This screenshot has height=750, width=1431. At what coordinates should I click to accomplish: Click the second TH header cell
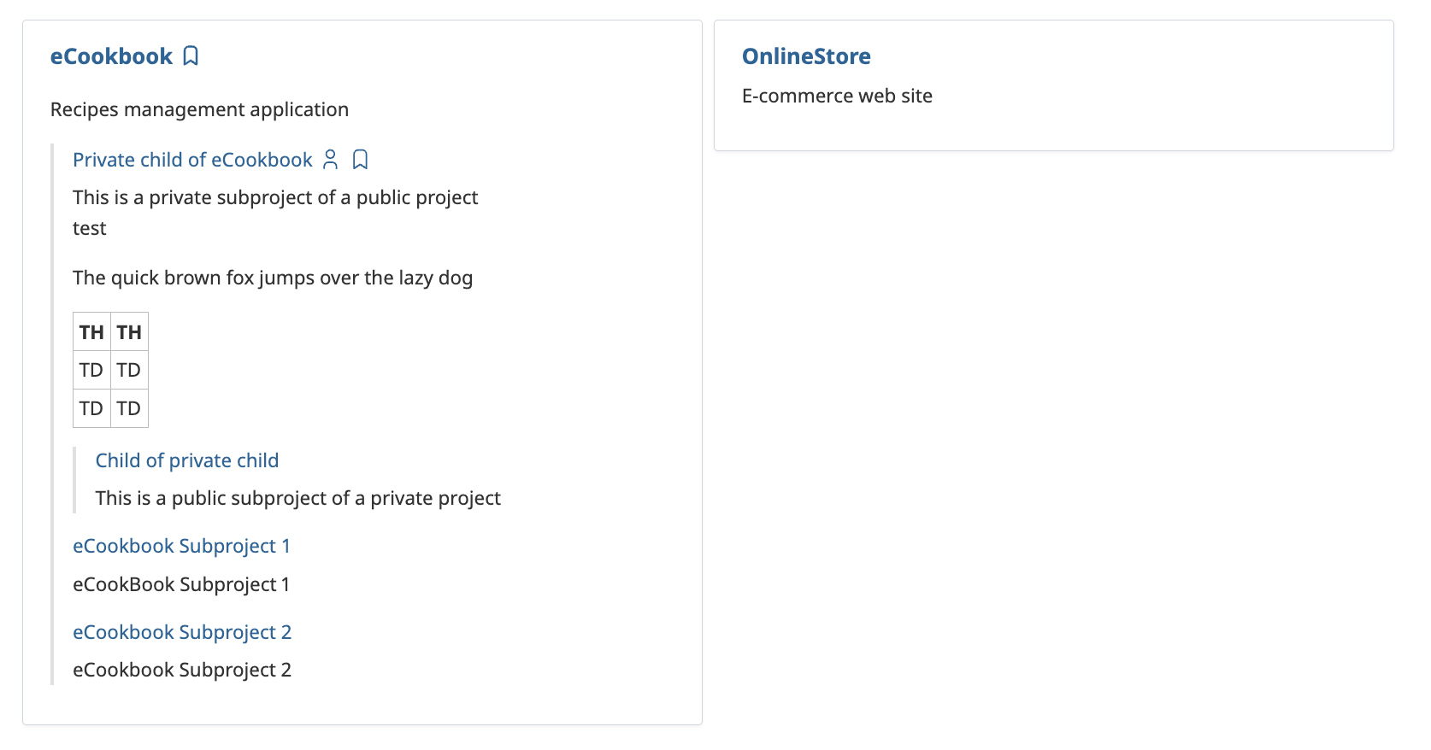[x=129, y=332]
